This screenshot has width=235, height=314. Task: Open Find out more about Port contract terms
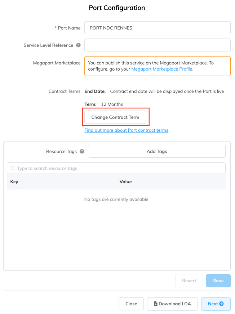pyautogui.click(x=126, y=130)
